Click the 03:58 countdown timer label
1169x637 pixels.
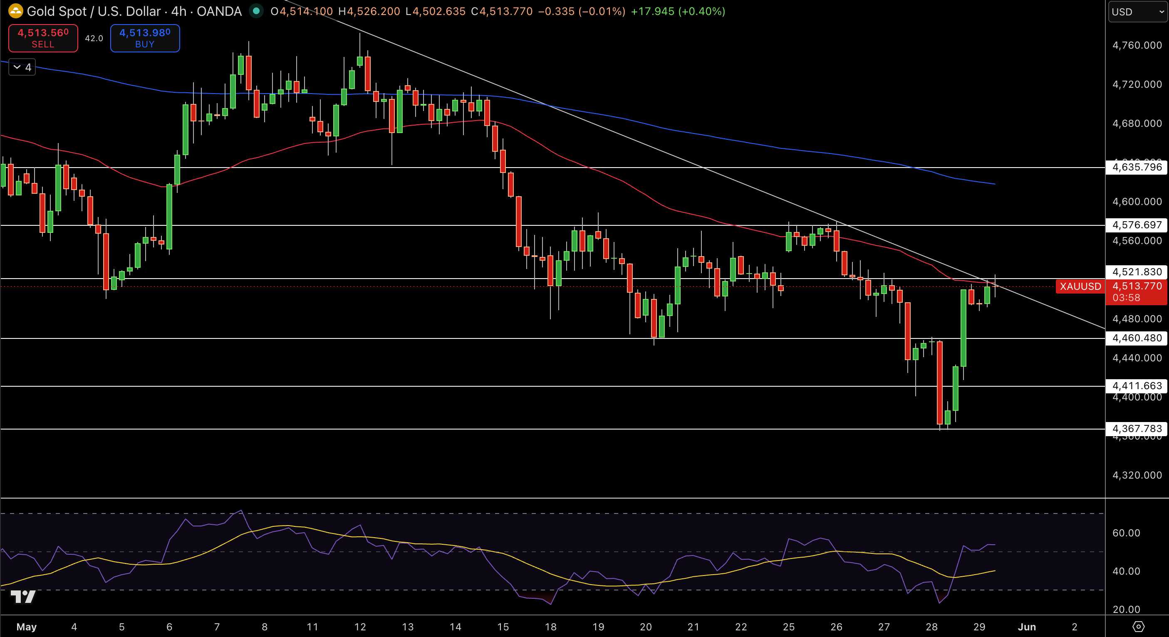[x=1126, y=298]
